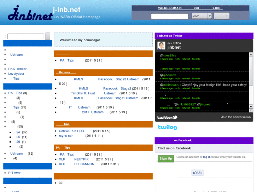
Task: Open the KMLS Facebook Stage2 Ustream post
Action: (106, 79)
